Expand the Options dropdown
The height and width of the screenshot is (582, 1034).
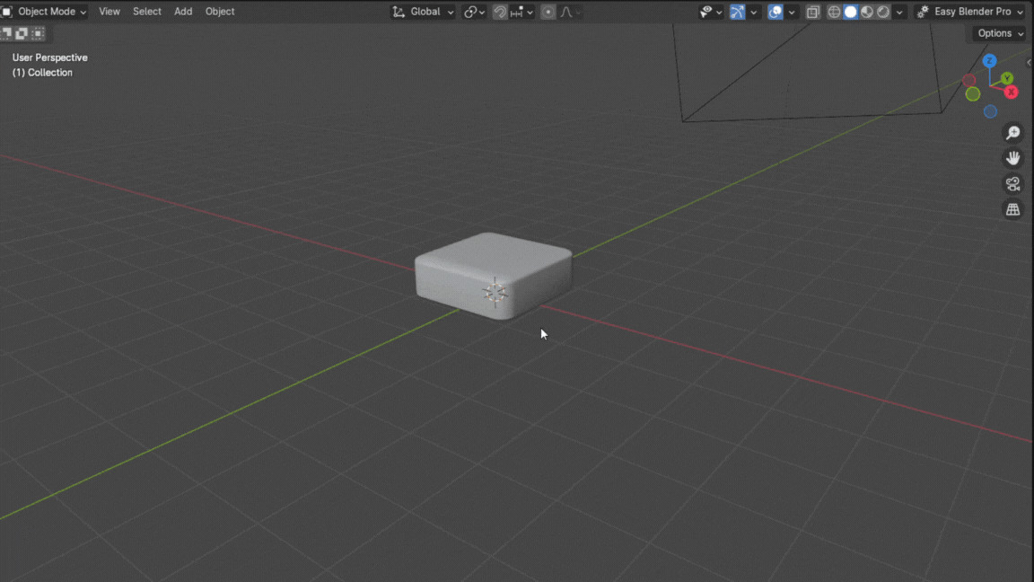pos(999,33)
